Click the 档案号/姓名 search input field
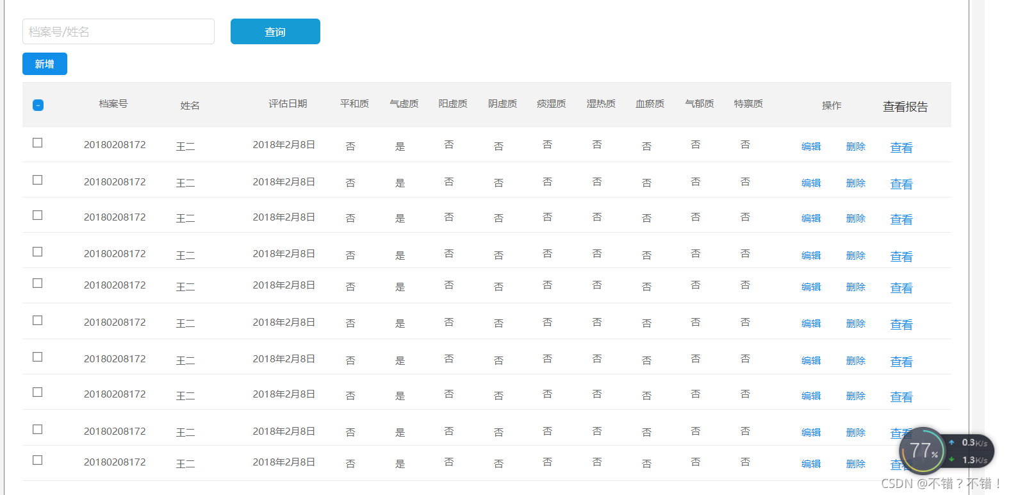Screen dimensions: 1009x495 (119, 31)
